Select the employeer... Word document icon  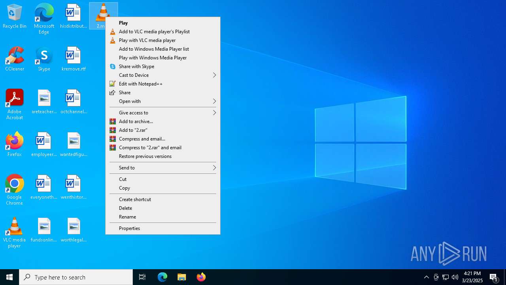pos(44,144)
